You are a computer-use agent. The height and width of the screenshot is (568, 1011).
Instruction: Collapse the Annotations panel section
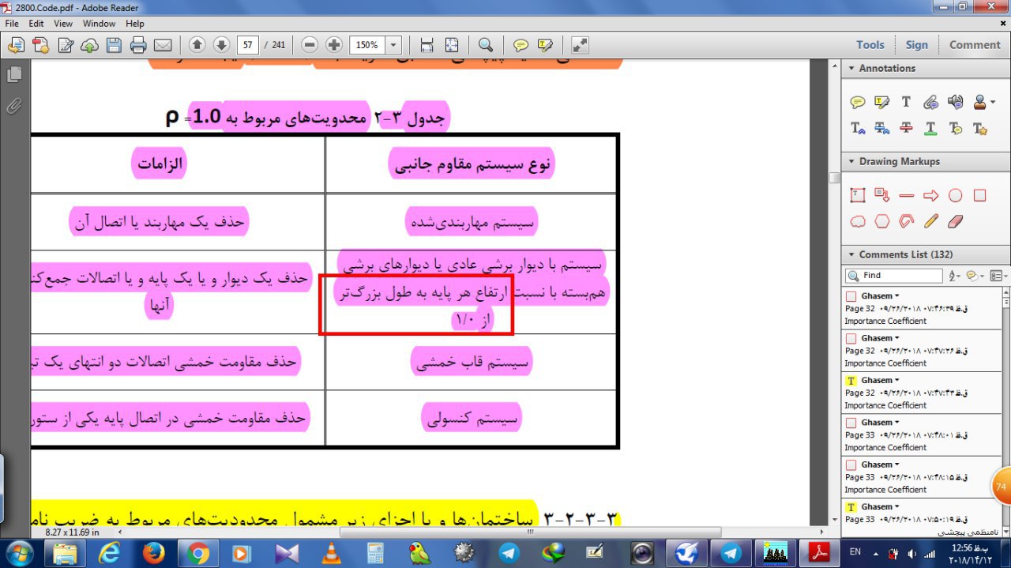(851, 69)
